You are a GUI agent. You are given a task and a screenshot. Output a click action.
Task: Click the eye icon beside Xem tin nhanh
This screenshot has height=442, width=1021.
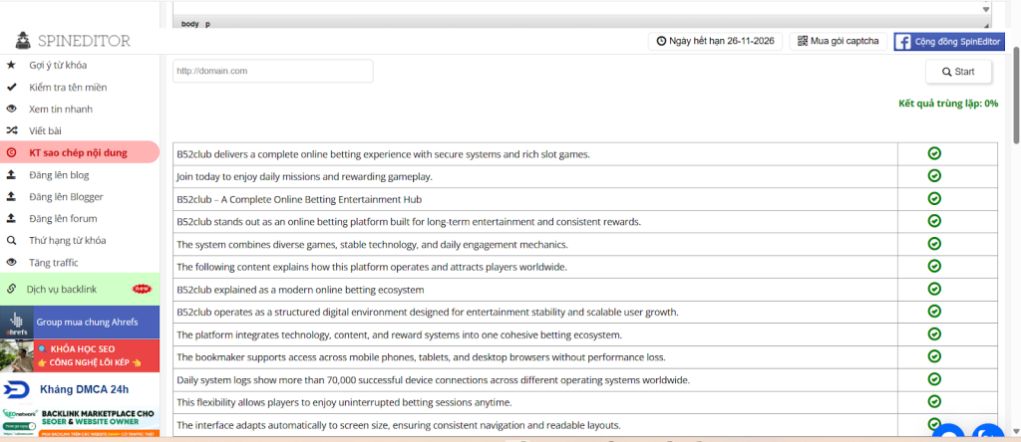point(11,110)
